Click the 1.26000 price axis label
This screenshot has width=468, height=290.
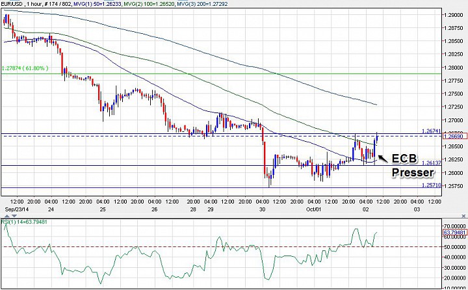click(x=454, y=172)
